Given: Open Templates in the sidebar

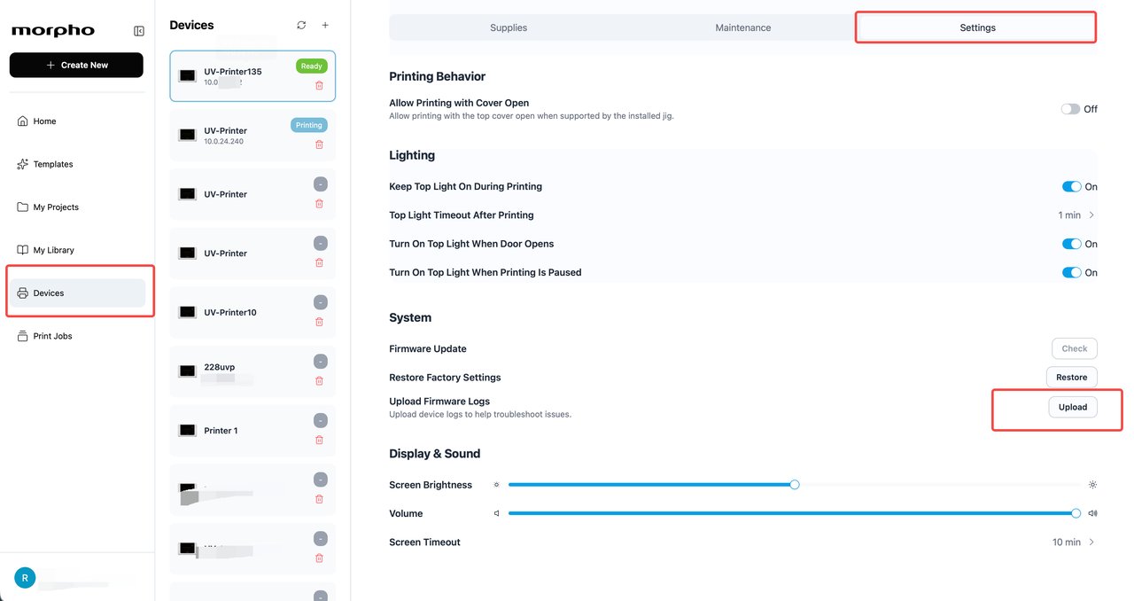Looking at the screenshot, I should [x=77, y=164].
